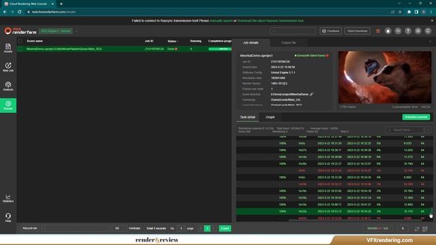Click the header search input field
The image size is (436, 245).
292,31
